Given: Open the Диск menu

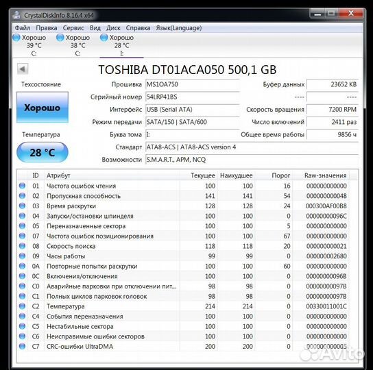Looking at the screenshot, I should point(113,28).
